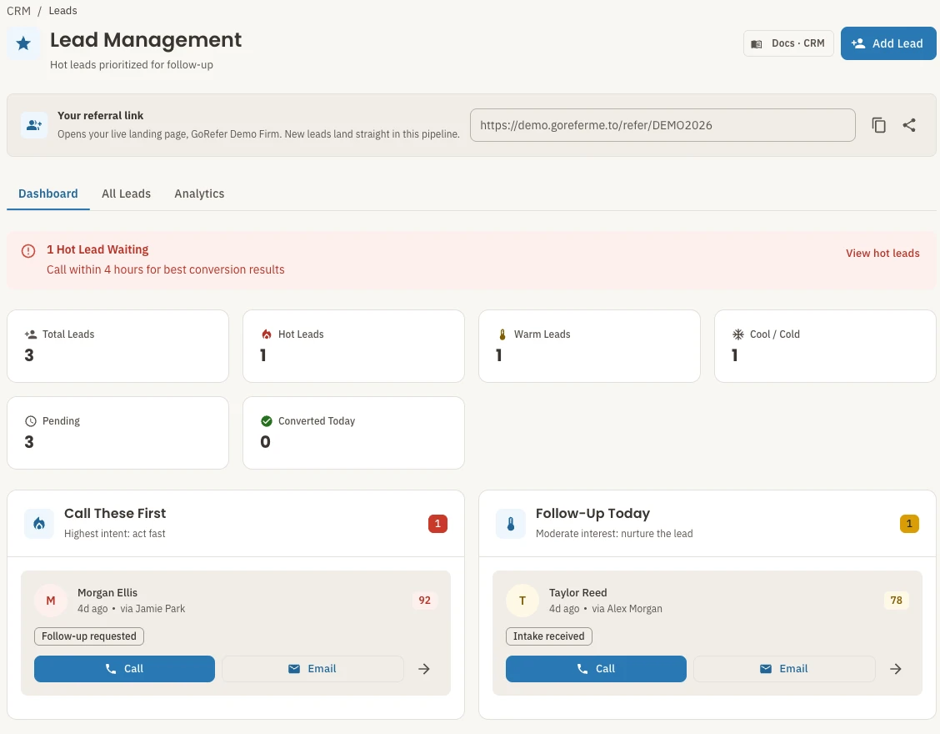Click the yellow count badge on Follow-Up Today

pyautogui.click(x=909, y=523)
